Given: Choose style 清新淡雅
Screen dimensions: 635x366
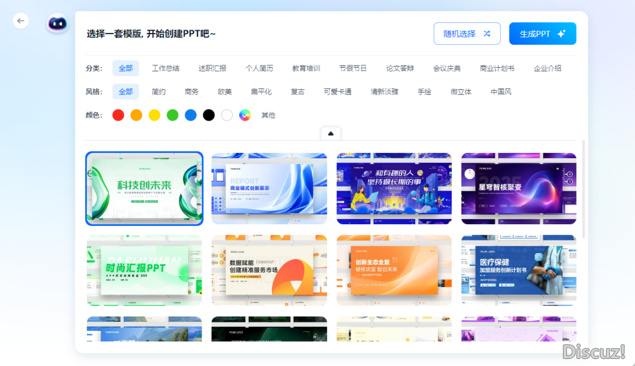Looking at the screenshot, I should tap(385, 92).
